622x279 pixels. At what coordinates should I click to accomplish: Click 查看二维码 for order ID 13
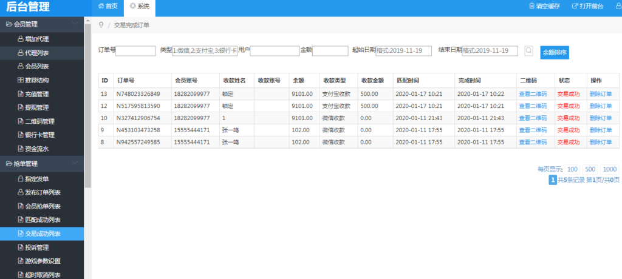click(532, 94)
